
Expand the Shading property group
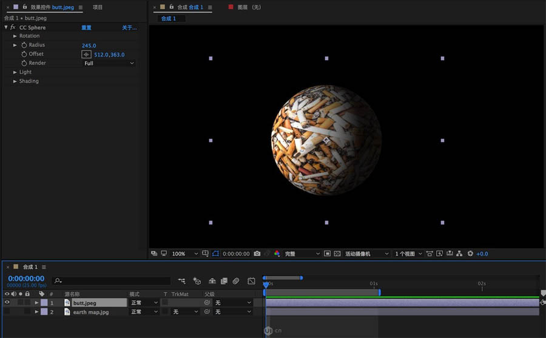pyautogui.click(x=15, y=81)
